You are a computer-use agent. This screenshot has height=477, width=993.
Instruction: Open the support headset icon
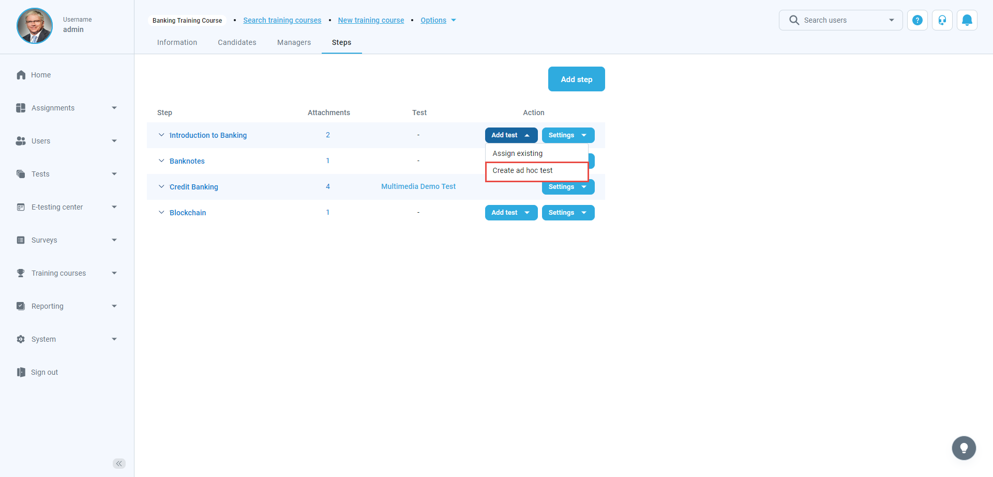[x=942, y=20]
